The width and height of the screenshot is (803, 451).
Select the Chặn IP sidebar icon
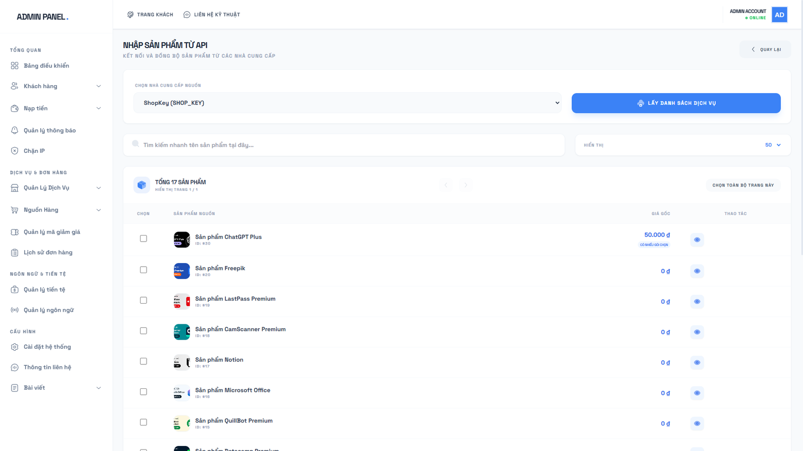[x=15, y=150]
